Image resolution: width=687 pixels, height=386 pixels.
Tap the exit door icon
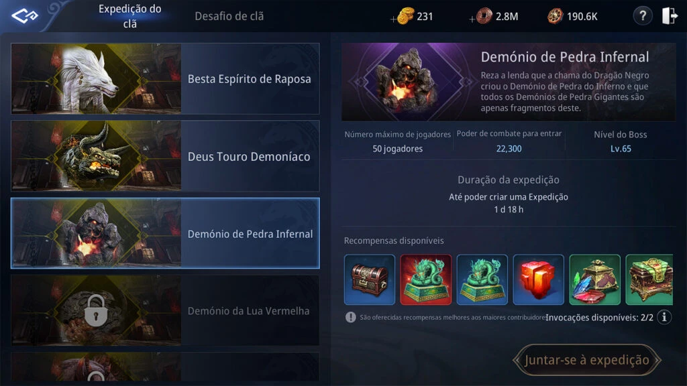tap(670, 16)
